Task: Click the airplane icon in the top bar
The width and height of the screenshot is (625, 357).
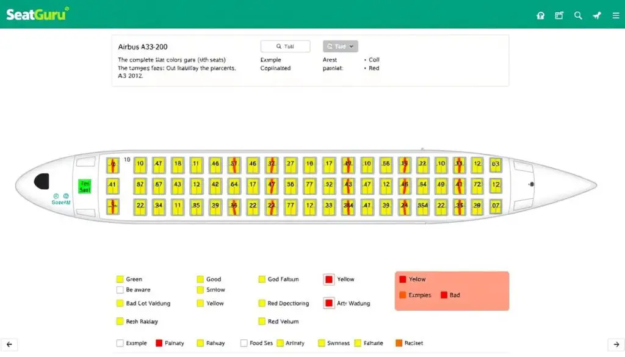Action: pos(596,15)
